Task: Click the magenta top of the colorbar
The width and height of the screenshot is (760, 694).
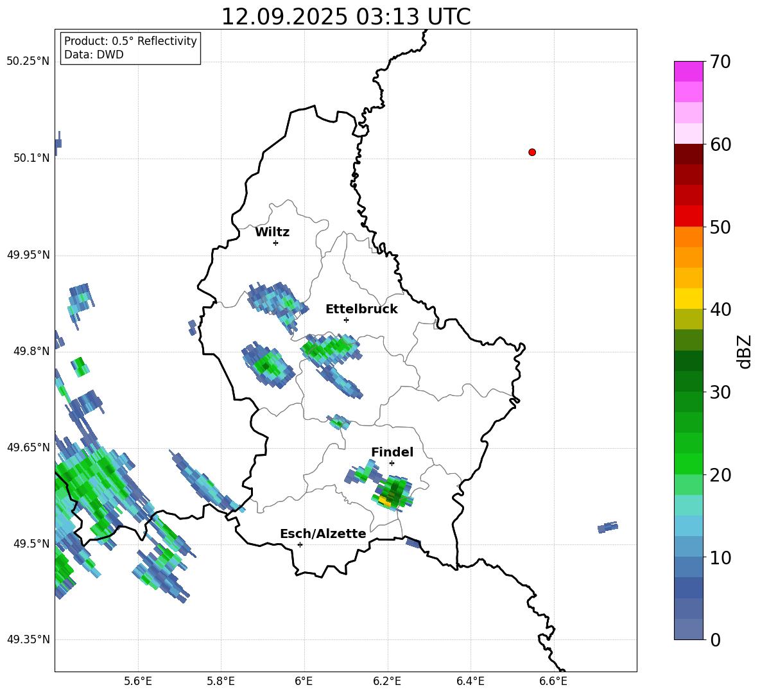Action: click(688, 71)
